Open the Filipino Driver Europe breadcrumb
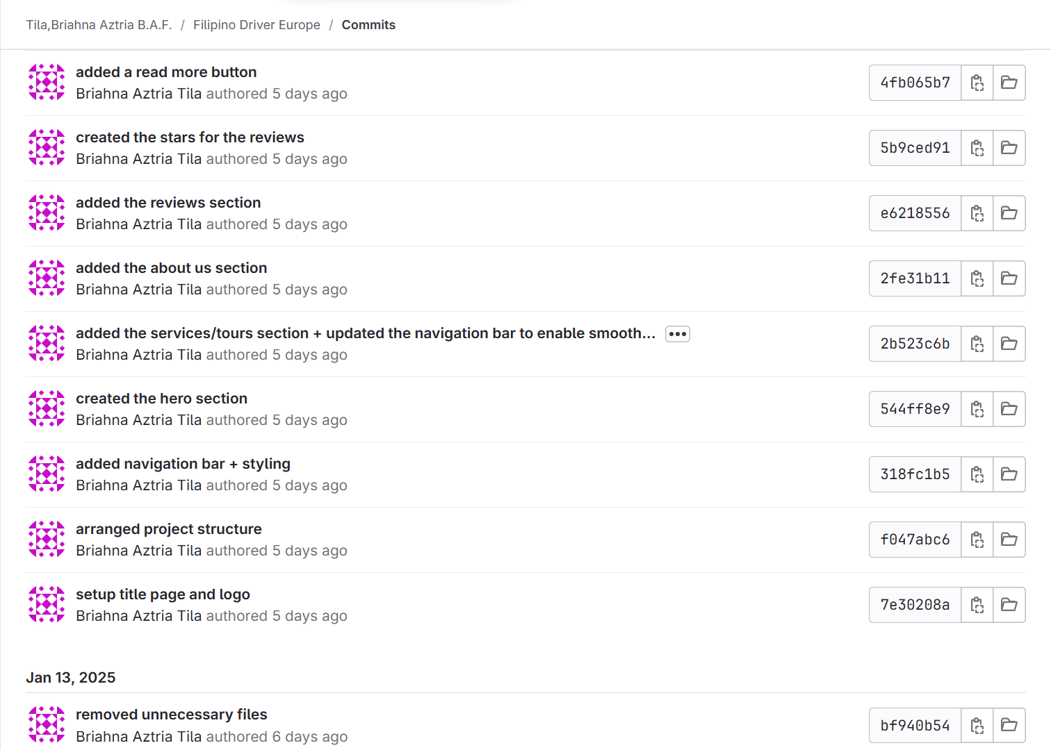The width and height of the screenshot is (1051, 750). coord(256,25)
